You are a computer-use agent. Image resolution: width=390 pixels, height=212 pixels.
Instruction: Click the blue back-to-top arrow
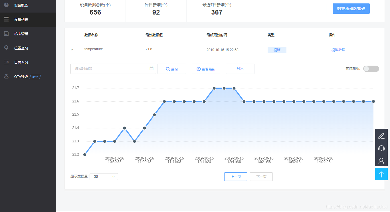pyautogui.click(x=381, y=174)
